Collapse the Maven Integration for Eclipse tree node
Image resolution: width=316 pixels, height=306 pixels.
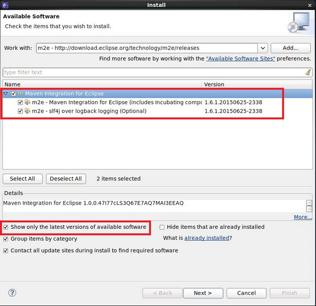pos(6,93)
